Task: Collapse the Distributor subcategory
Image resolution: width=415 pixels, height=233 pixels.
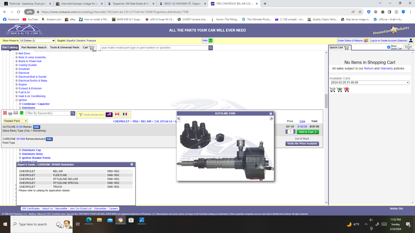Action: pyautogui.click(x=20, y=108)
